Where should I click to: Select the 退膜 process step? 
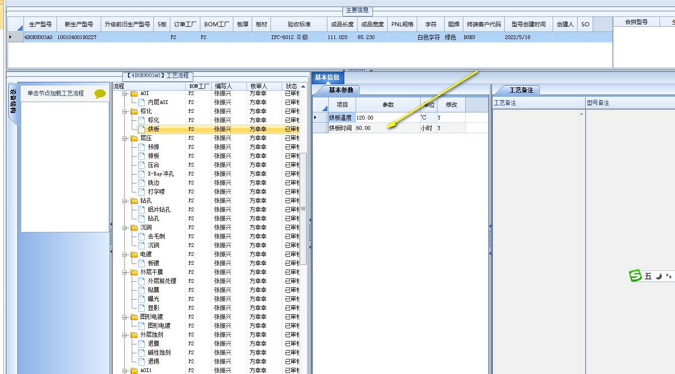pos(153,344)
